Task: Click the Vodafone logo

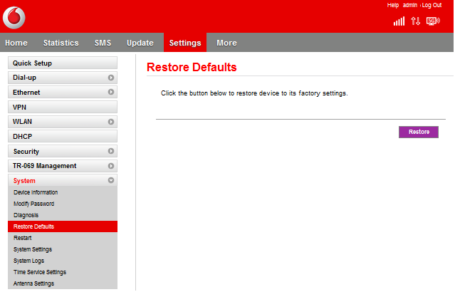Action: [14, 18]
